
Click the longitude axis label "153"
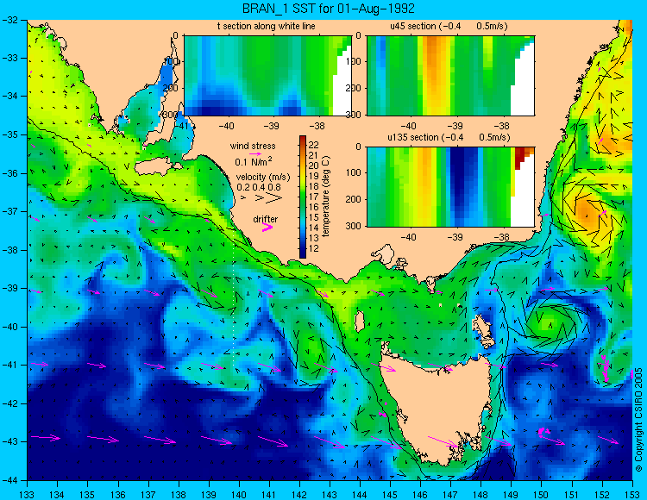pos(632,494)
